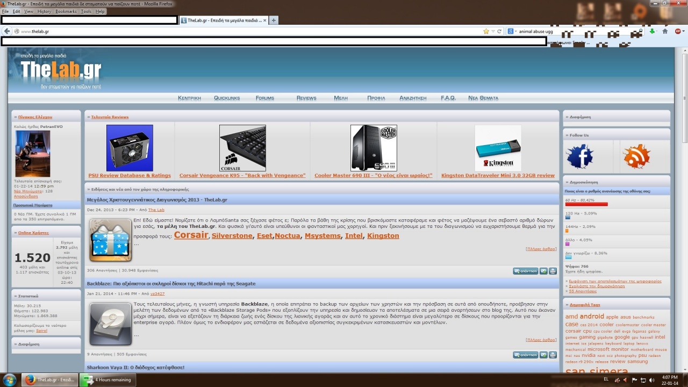The height and width of the screenshot is (387, 688).
Task: Open Corsair Vengeance K95 review link
Action: [x=242, y=176]
